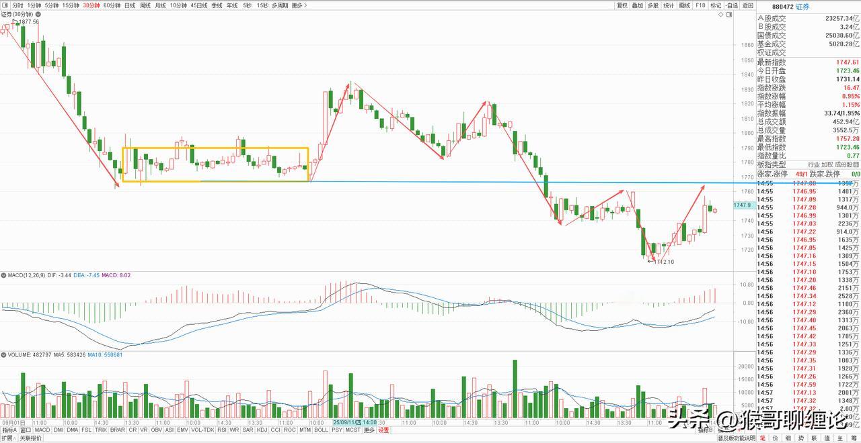Select the 值 value tab
The image size is (861, 443).
tap(827, 438)
